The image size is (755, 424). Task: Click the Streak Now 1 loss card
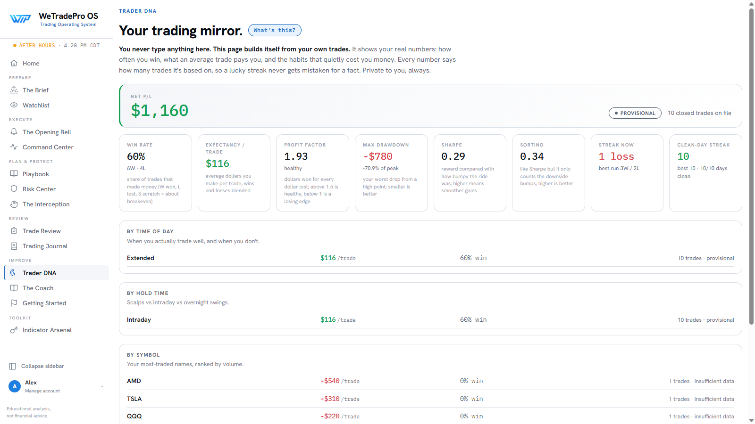[x=627, y=173]
